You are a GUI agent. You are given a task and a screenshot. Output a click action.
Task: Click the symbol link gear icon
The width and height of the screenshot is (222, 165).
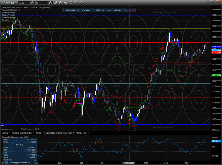(x=32, y=3)
